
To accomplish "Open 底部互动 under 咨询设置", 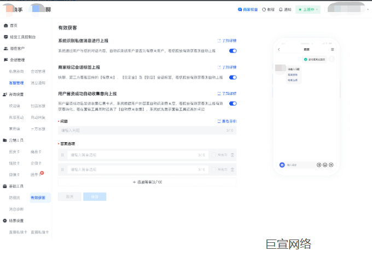I will [x=16, y=118].
